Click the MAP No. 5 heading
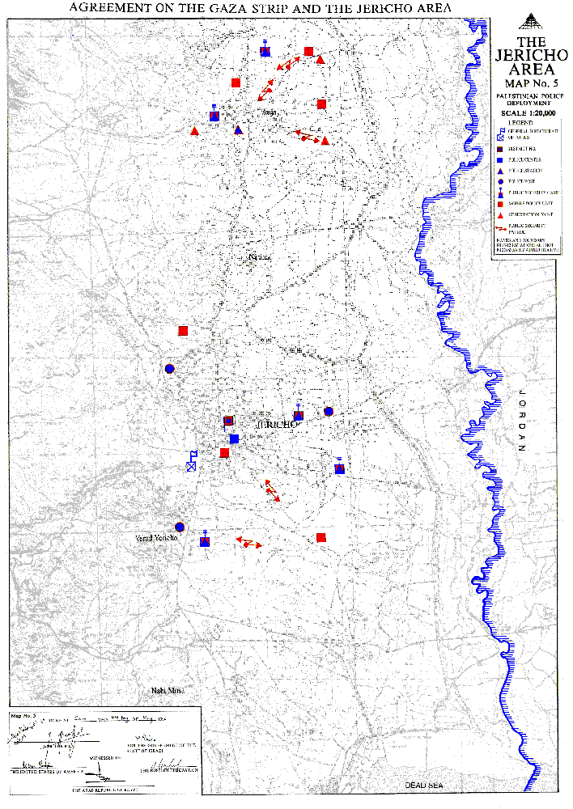 click(531, 83)
